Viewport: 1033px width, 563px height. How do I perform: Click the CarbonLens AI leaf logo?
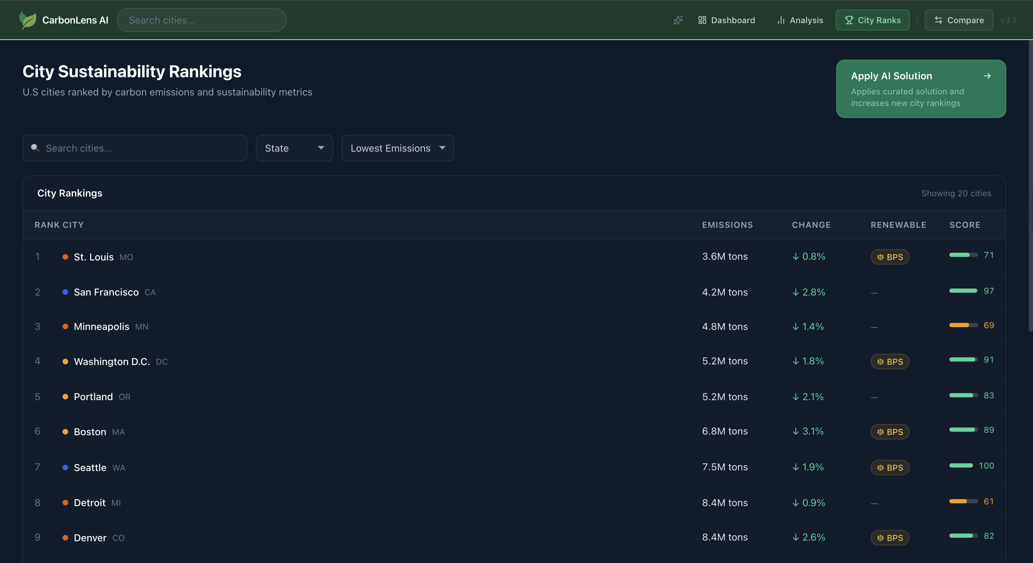pyautogui.click(x=27, y=20)
